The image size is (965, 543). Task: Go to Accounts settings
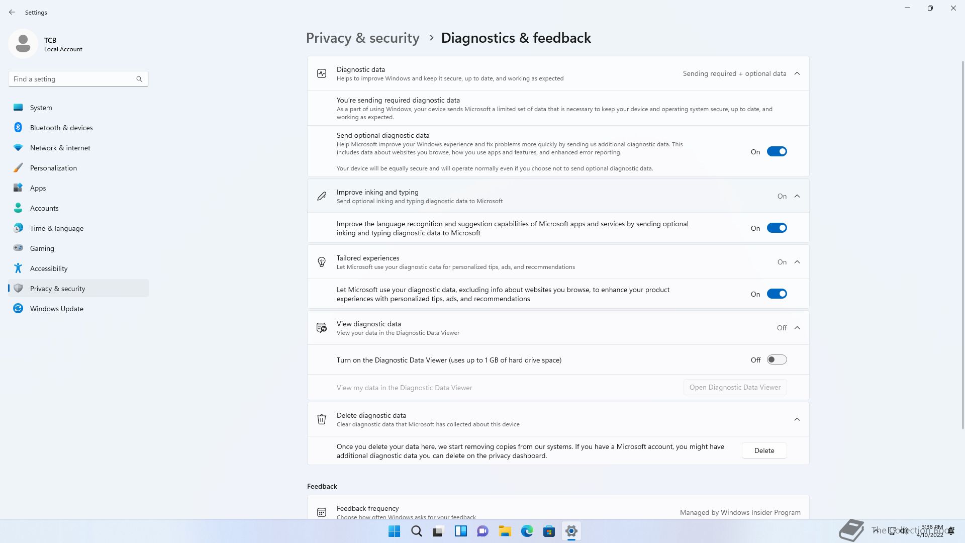point(78,208)
